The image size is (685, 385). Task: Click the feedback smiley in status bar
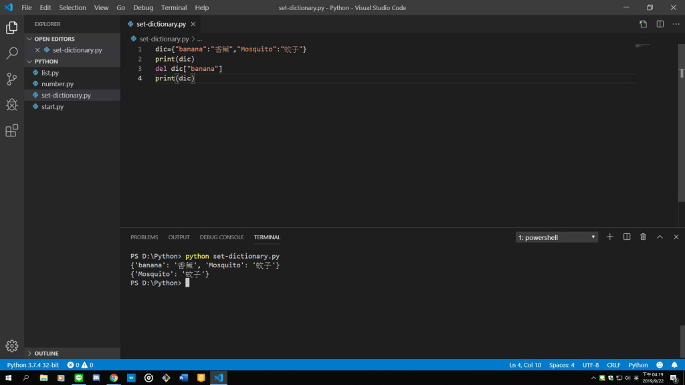click(660, 365)
